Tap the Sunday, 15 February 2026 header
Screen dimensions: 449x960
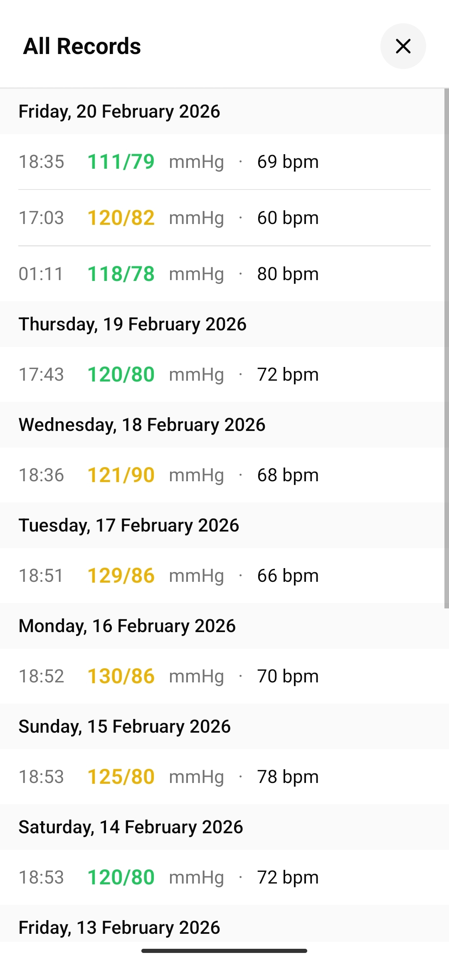point(125,726)
